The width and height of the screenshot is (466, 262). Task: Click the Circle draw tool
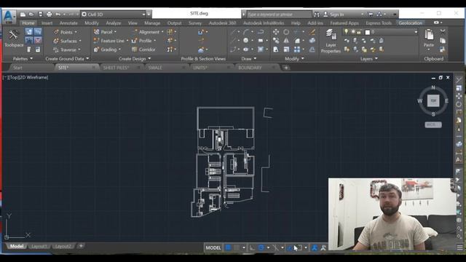[x=246, y=41]
